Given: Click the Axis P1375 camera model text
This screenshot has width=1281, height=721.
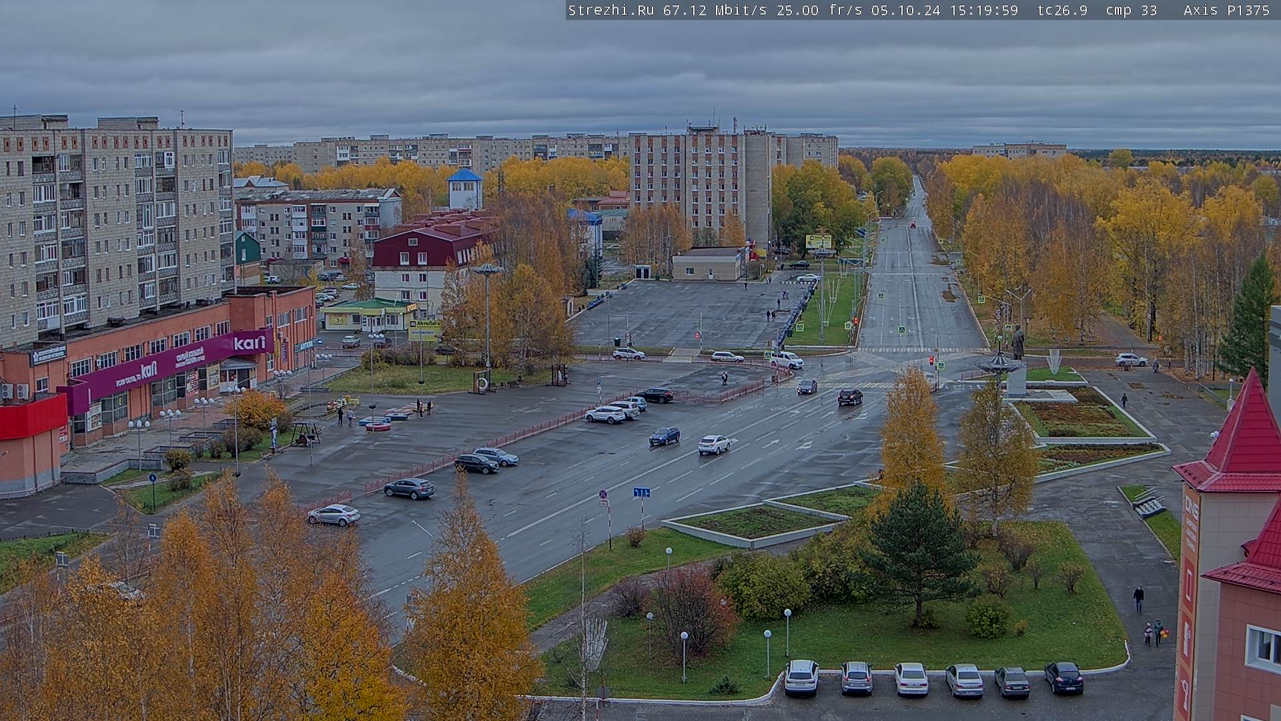Looking at the screenshot, I should pos(1227,10).
